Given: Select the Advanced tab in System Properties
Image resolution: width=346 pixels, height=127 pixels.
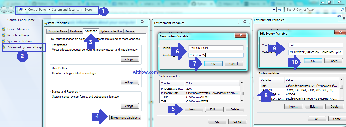Looking at the screenshot, I should pos(91,31).
